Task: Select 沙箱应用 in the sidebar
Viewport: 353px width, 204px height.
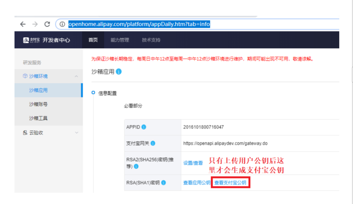Action: 48,90
